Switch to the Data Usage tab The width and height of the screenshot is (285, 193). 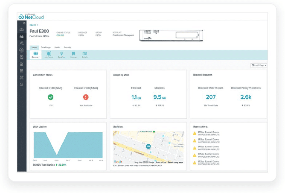46,47
